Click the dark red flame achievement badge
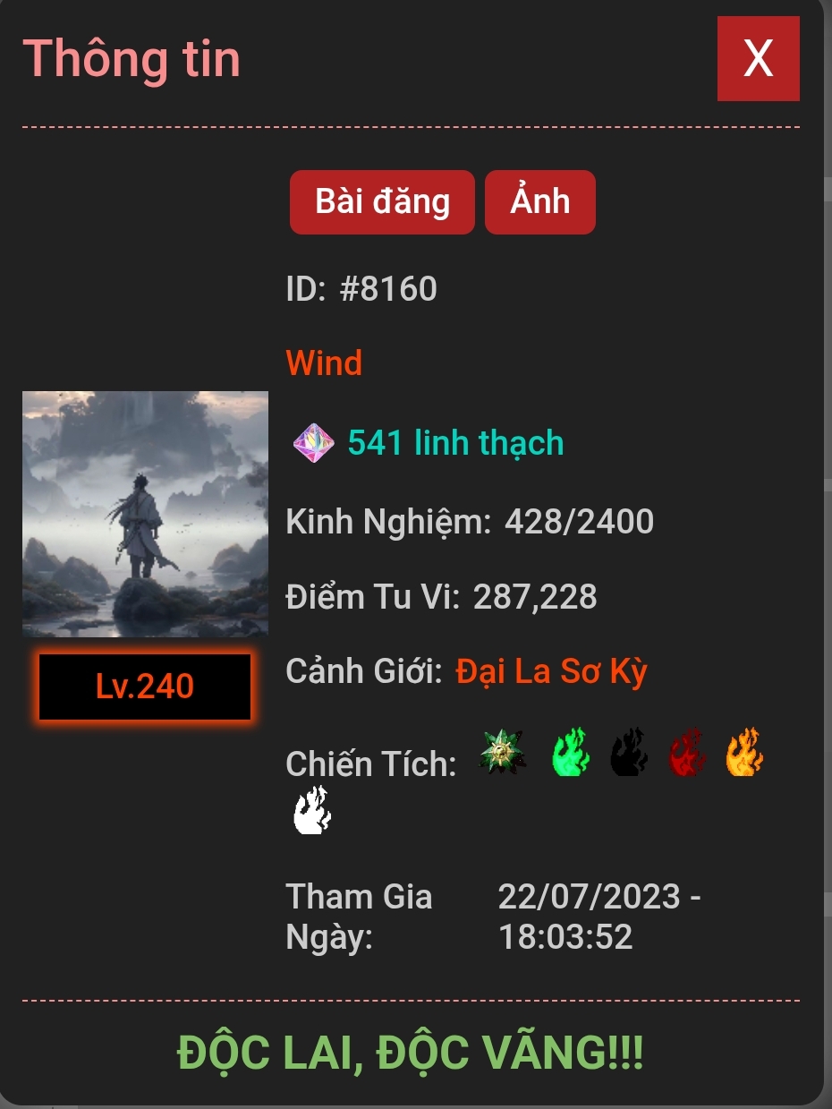This screenshot has width=832, height=1109. (687, 751)
